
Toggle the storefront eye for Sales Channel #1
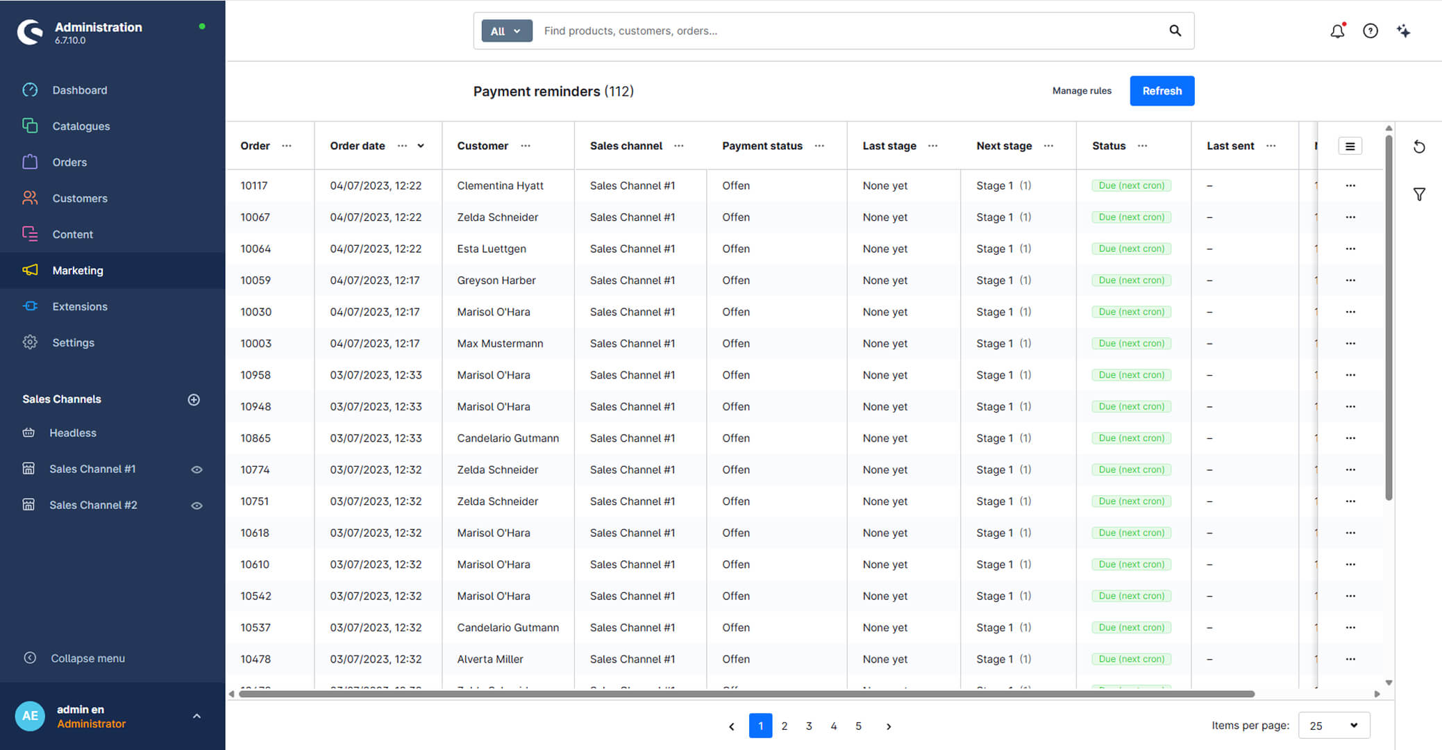[x=196, y=469]
